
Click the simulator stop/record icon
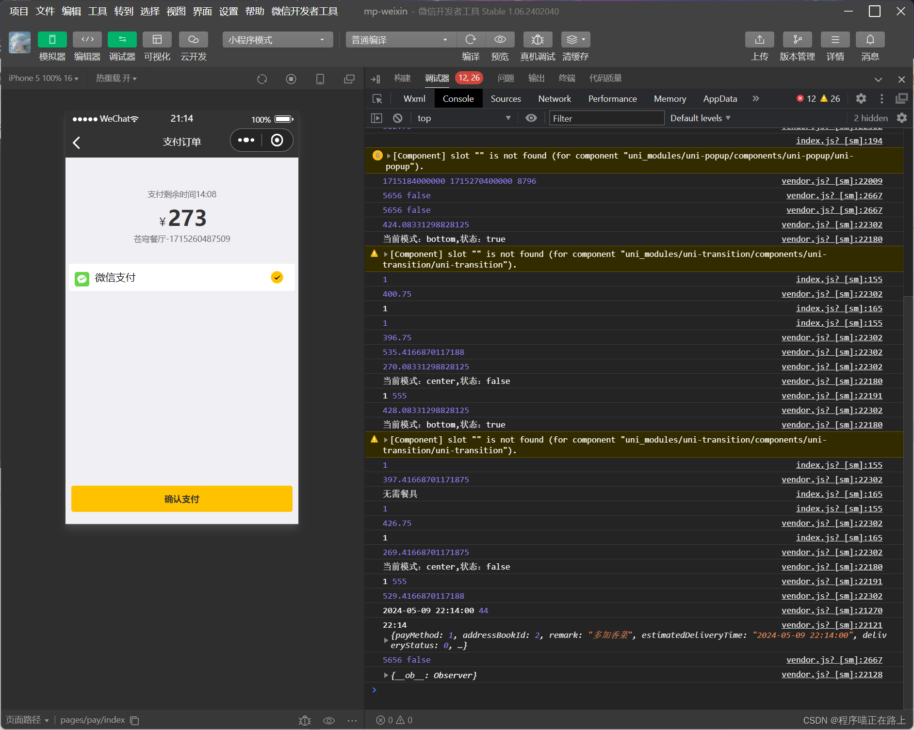(291, 79)
